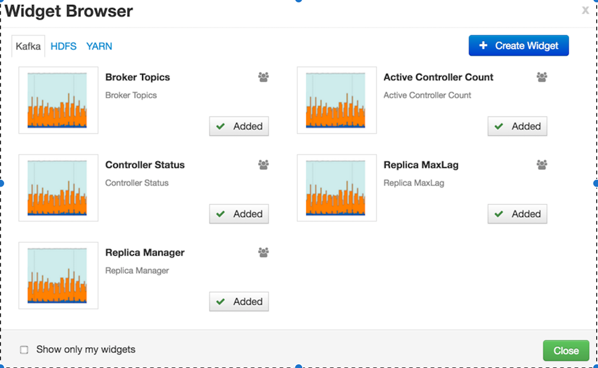Click shared icon next to Replica MaxLag
598x368 pixels.
pyautogui.click(x=542, y=164)
